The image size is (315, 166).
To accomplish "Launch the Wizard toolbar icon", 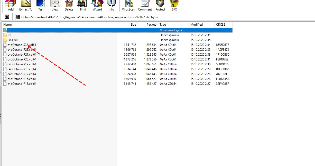I will coord(97,4).
